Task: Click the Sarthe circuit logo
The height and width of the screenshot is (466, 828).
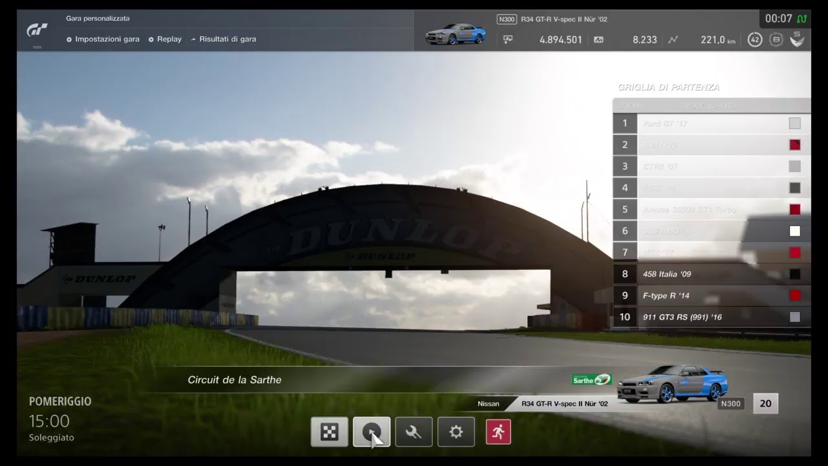Action: [591, 379]
